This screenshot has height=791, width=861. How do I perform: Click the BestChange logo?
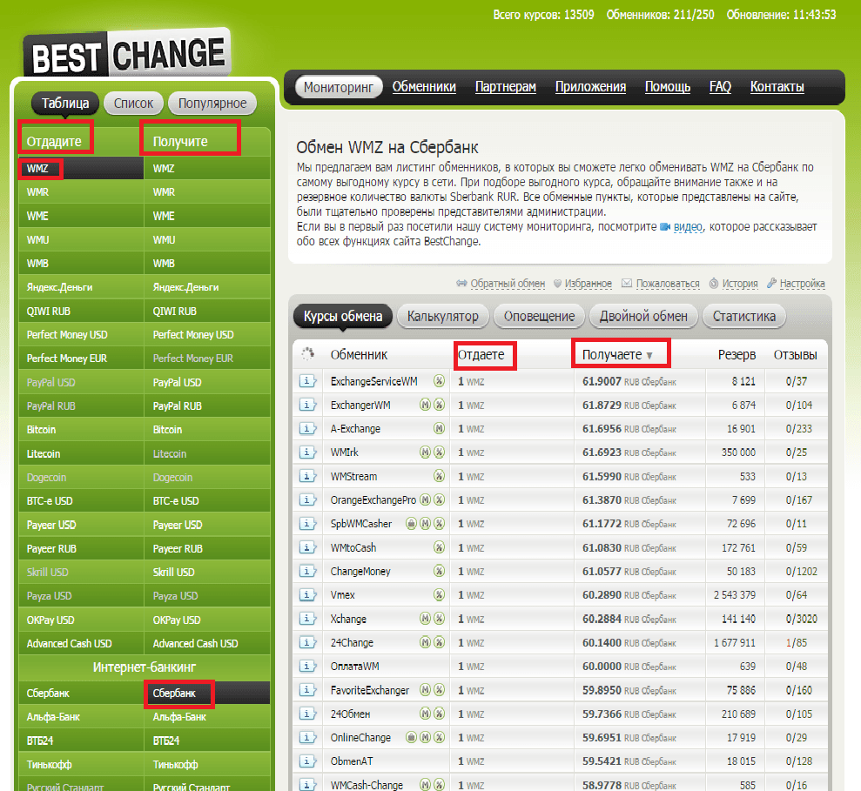(127, 54)
